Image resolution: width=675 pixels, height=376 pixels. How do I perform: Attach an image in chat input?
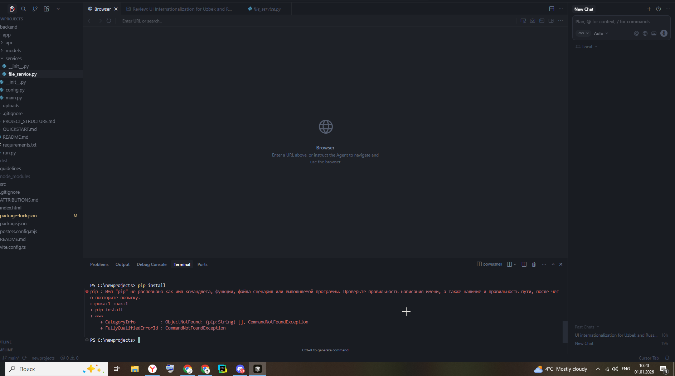point(654,33)
